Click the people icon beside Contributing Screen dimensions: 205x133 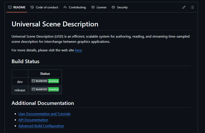point(65,7)
